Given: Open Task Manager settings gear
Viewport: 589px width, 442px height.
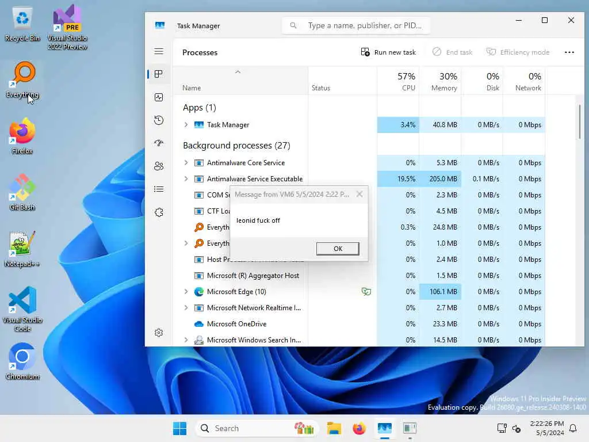Looking at the screenshot, I should (x=159, y=333).
